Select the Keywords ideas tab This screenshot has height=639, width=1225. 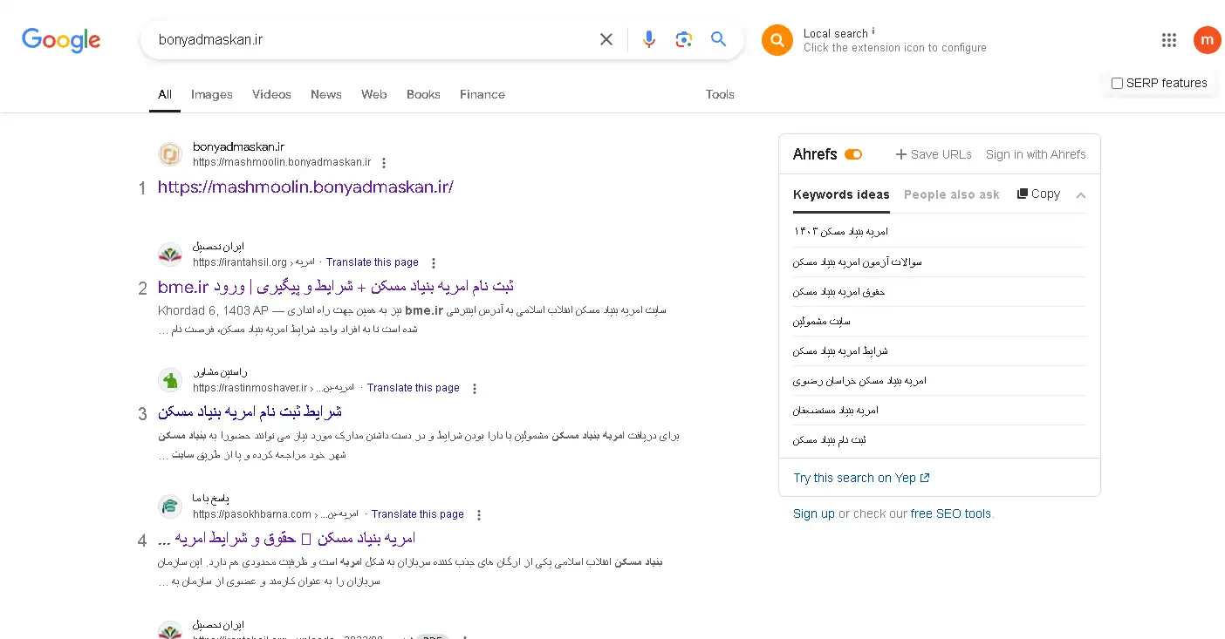click(841, 194)
